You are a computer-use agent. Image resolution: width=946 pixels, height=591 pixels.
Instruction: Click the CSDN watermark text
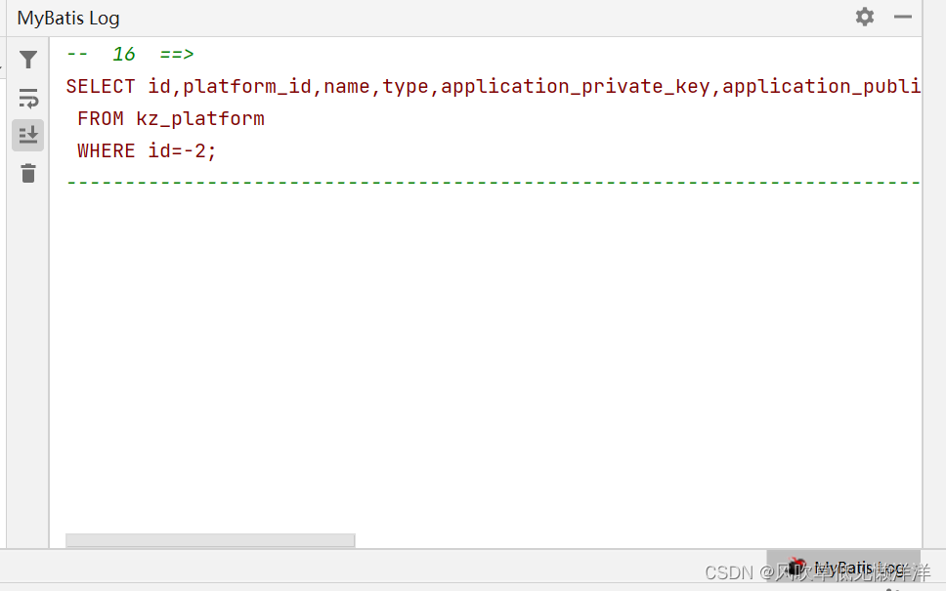tap(729, 572)
